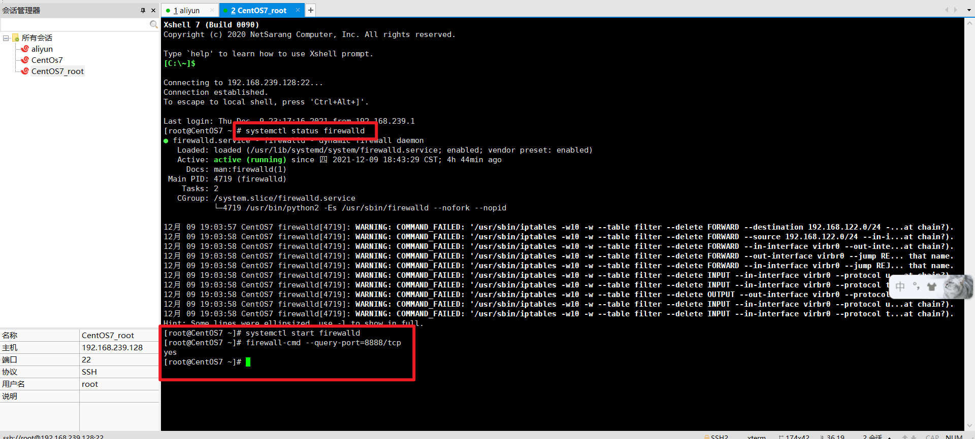Click the ssh://root@192.168.239.128:22 status text

[x=53, y=436]
